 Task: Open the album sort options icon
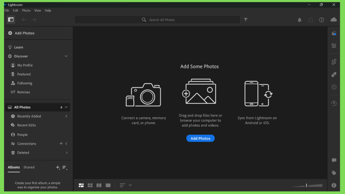(64, 167)
